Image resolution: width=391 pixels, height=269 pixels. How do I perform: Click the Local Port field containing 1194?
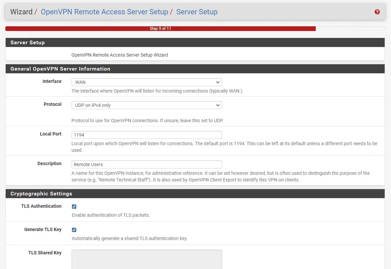coord(147,135)
